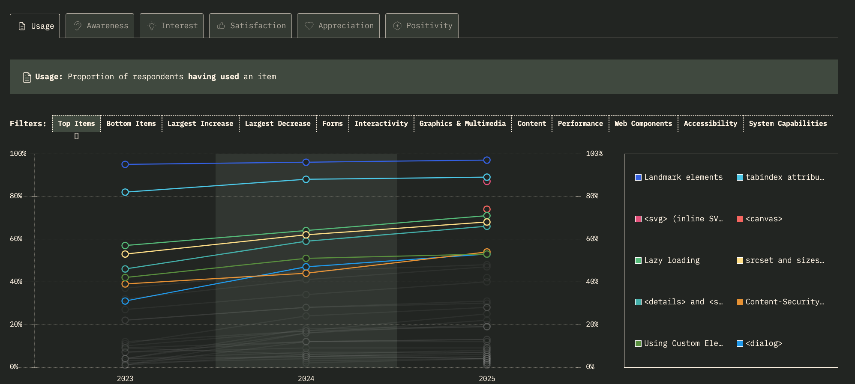Click the Satisfaction thumbs-up icon
Image resolution: width=855 pixels, height=384 pixels.
[x=221, y=26]
